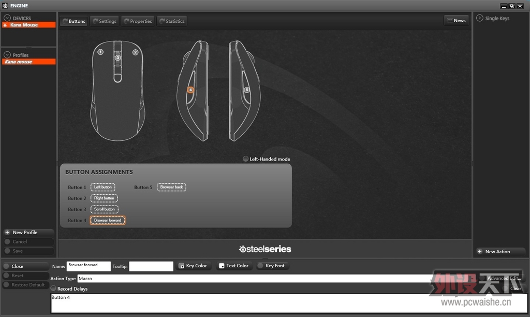
Task: Enable Left-Handed mode
Action: point(245,159)
